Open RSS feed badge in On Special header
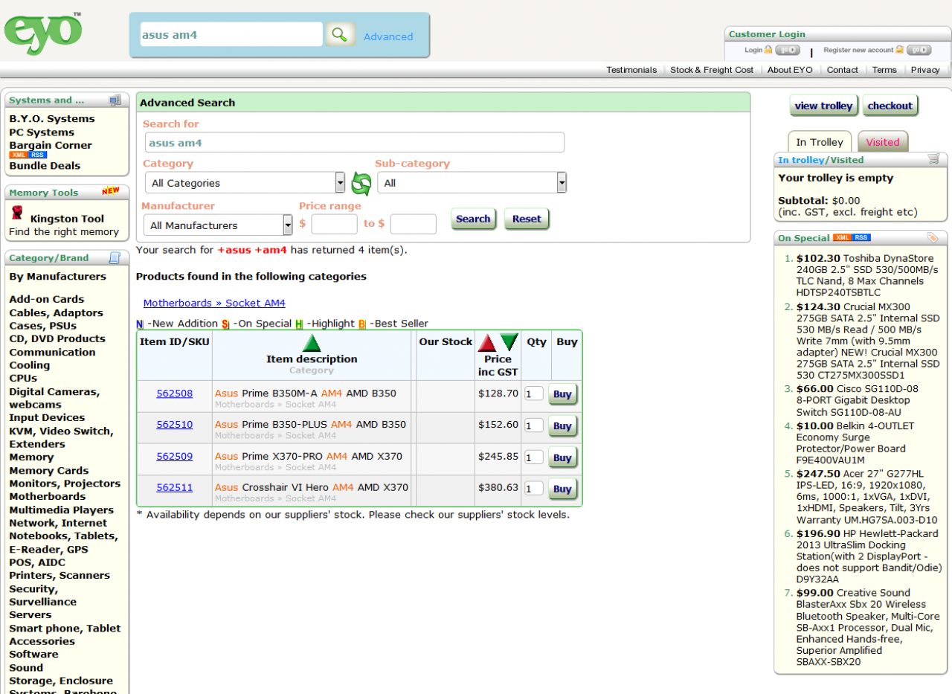 (x=861, y=237)
